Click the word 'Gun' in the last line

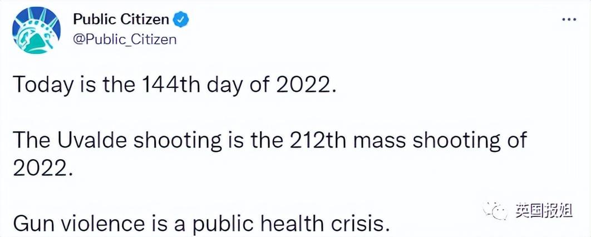click(32, 225)
